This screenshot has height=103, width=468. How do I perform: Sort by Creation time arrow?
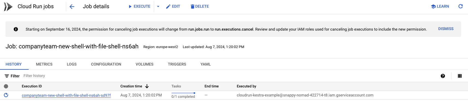tap(147, 86)
